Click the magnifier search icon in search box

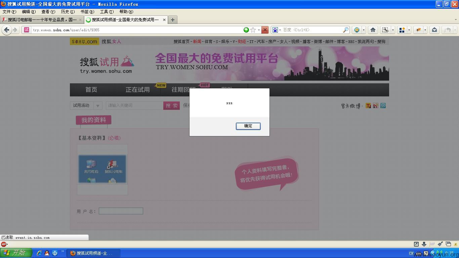pyautogui.click(x=345, y=30)
